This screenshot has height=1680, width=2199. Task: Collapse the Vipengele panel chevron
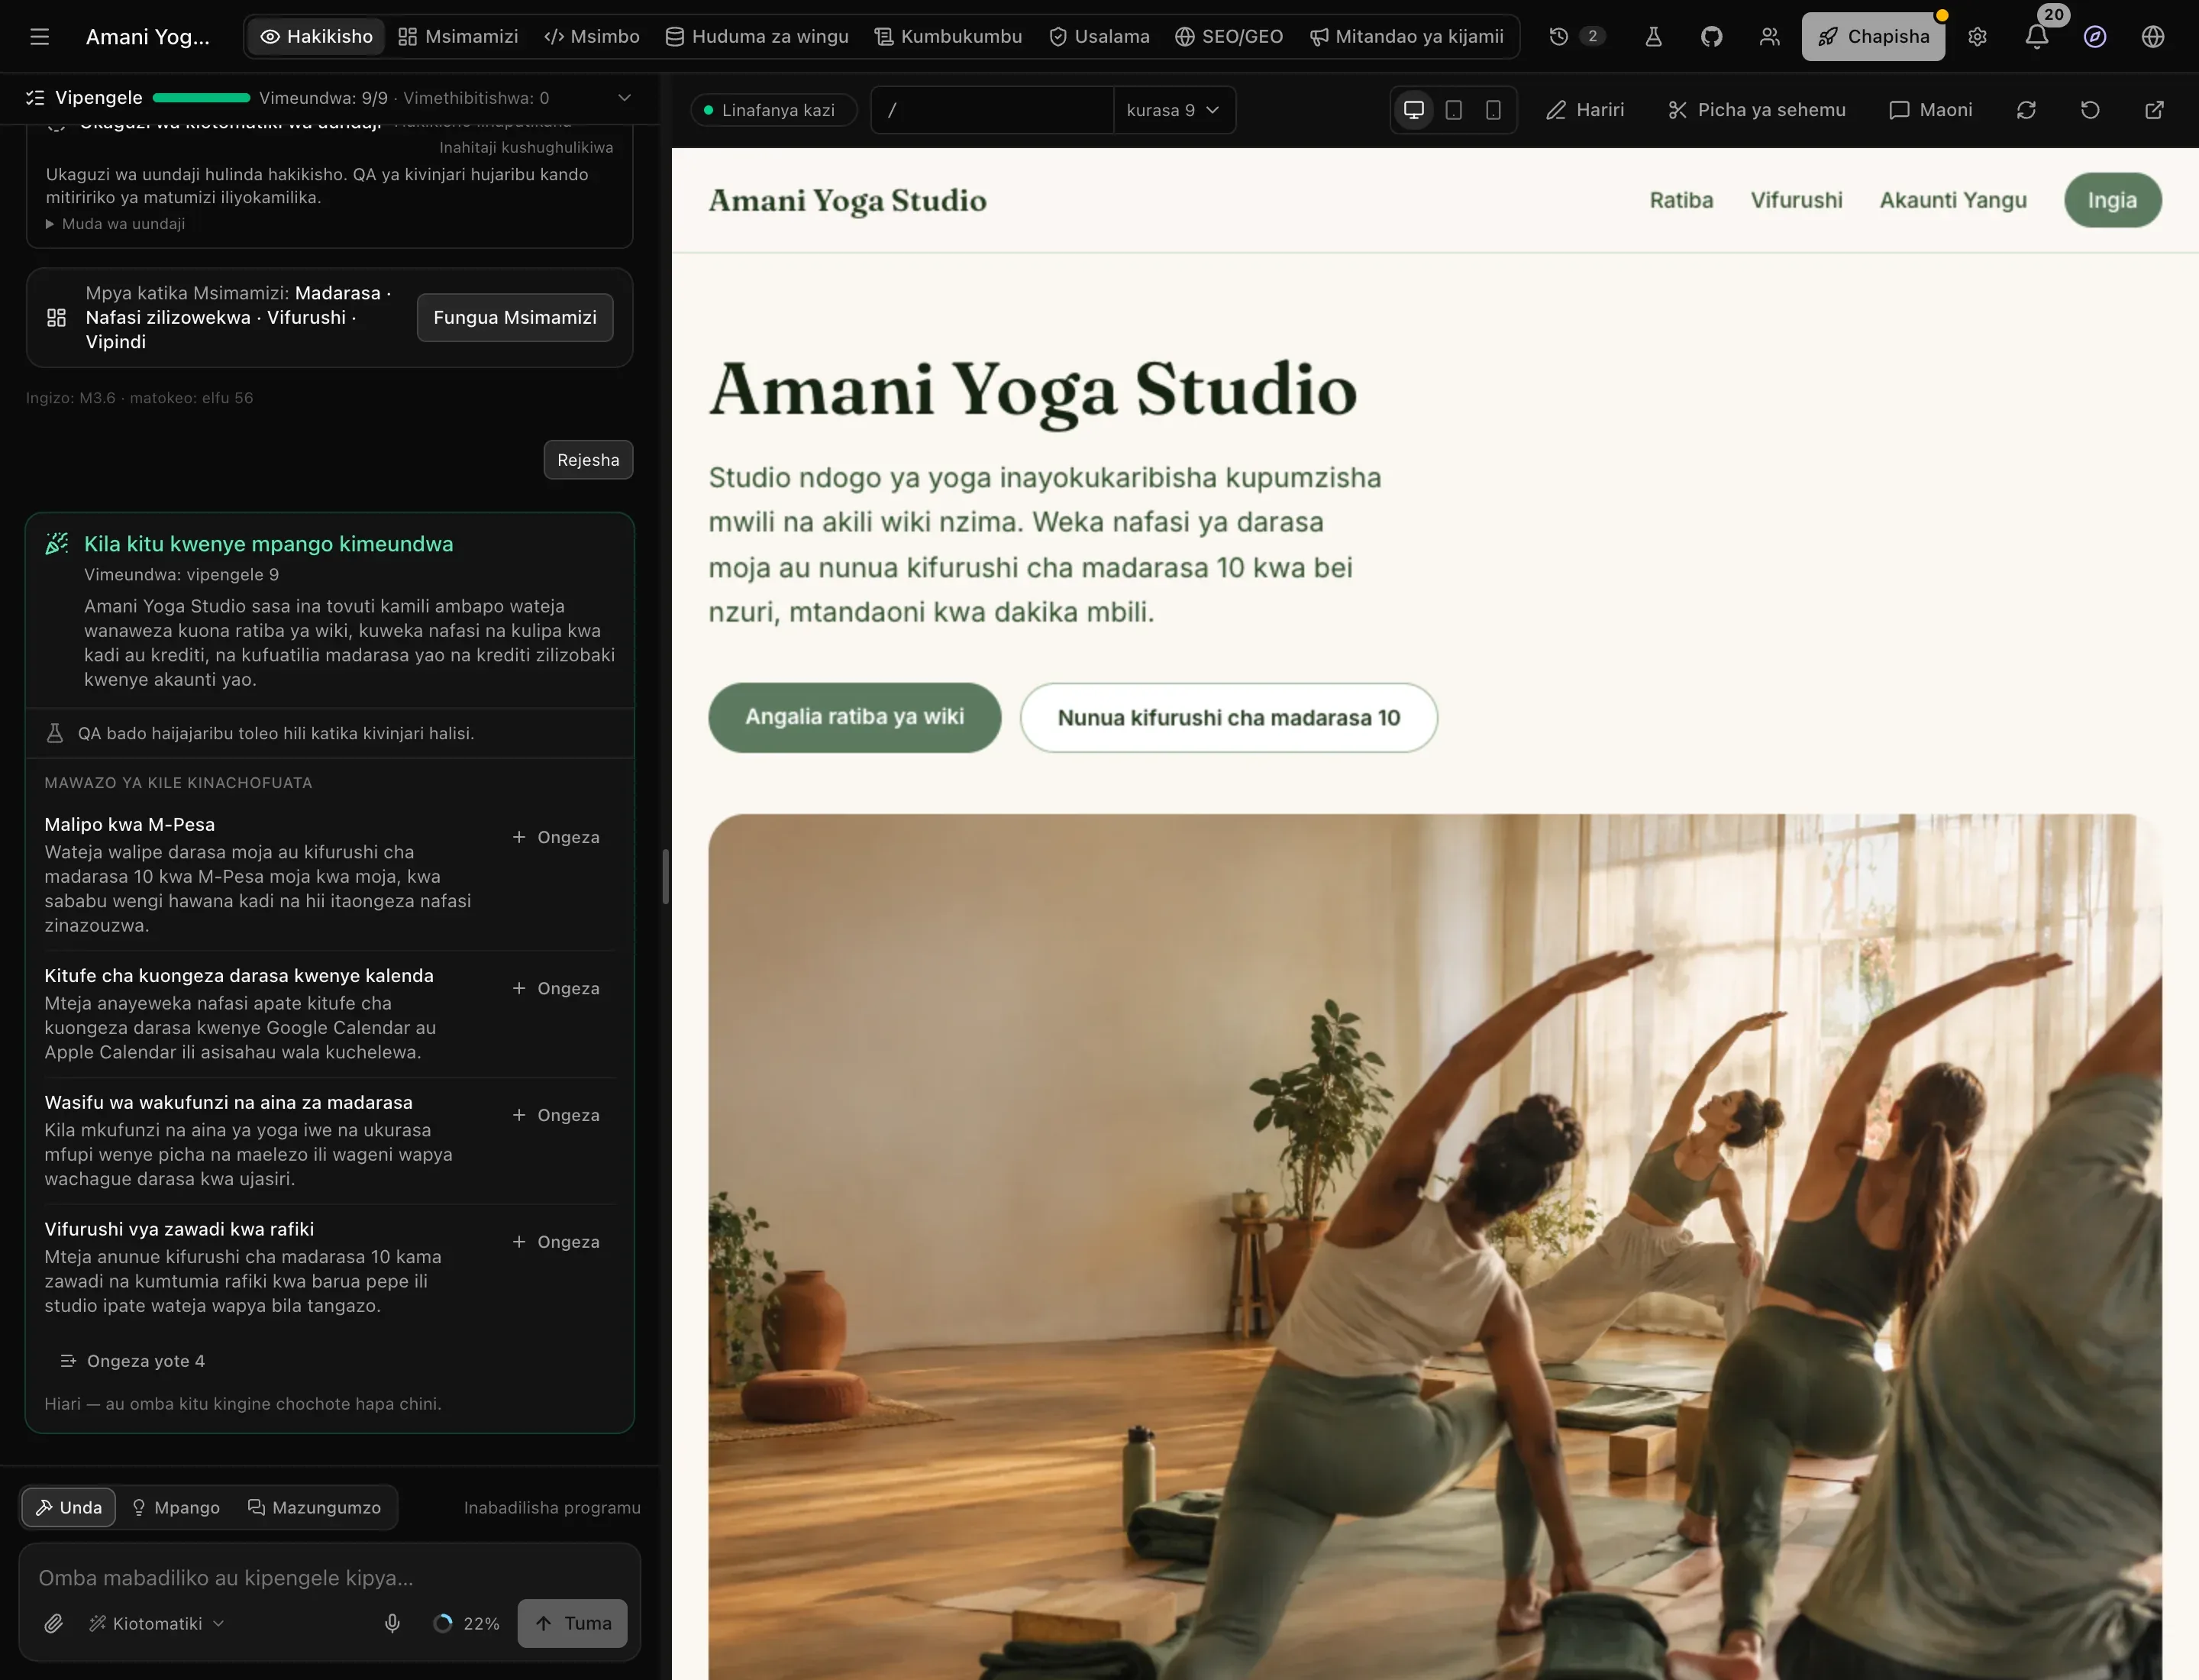click(624, 98)
